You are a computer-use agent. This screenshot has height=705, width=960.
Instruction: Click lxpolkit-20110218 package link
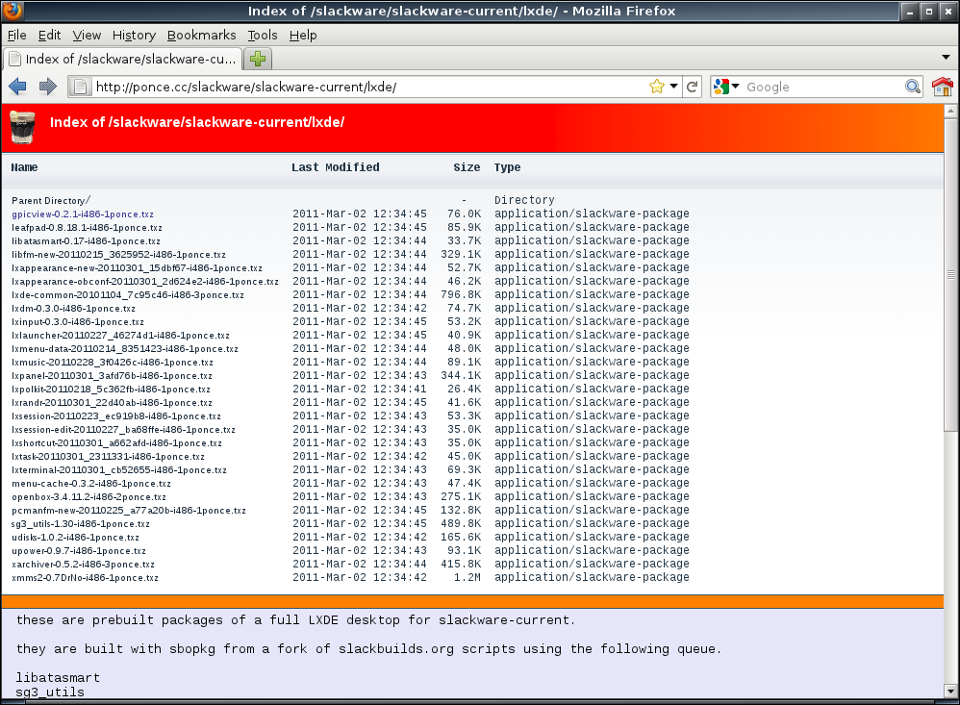[111, 390]
